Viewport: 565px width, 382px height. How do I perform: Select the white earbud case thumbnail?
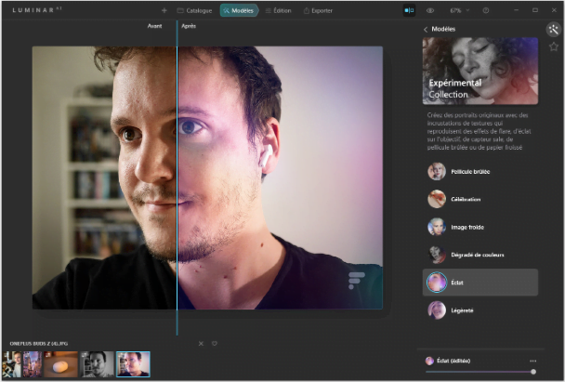coord(61,364)
